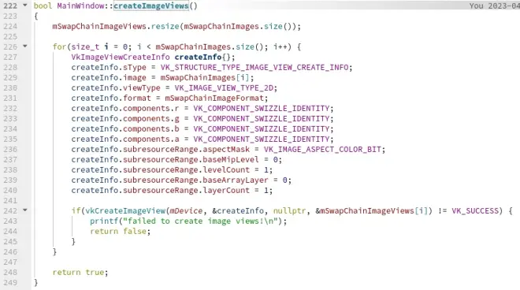
Task: Click VkImageViewCreateInfo type name
Action: pos(121,57)
